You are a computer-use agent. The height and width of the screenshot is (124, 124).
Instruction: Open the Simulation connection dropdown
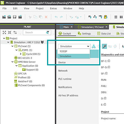tap(74, 46)
